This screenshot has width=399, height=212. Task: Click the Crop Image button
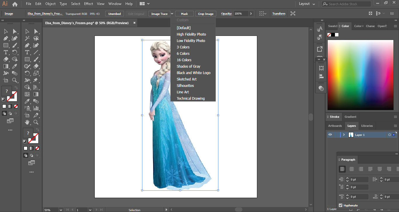coord(205,14)
